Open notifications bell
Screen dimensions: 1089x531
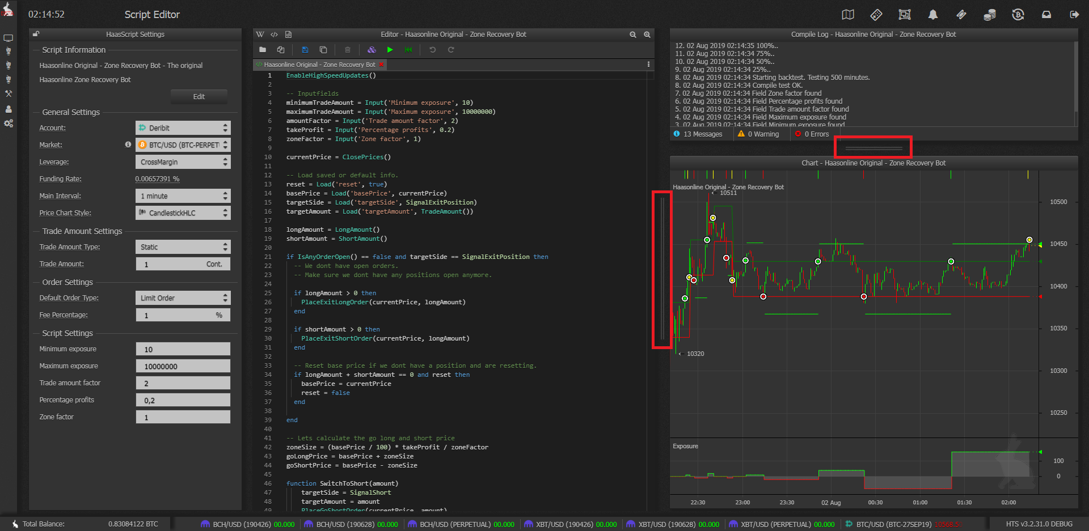(x=933, y=15)
